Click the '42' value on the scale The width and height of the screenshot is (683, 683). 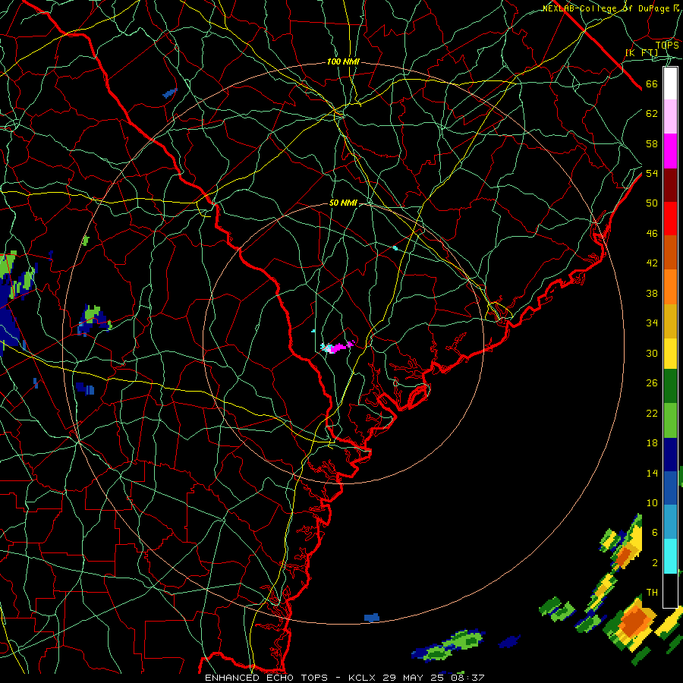[x=652, y=263]
